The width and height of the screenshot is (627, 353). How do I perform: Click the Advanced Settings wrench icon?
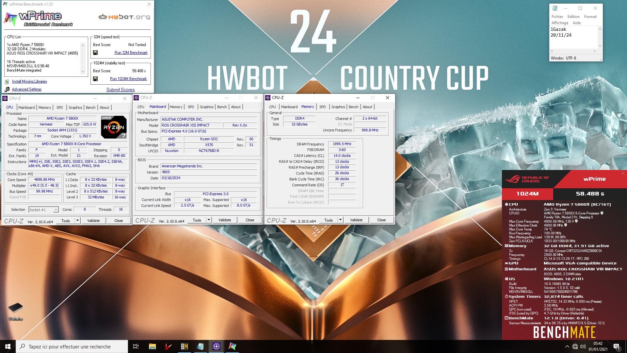click(7, 89)
